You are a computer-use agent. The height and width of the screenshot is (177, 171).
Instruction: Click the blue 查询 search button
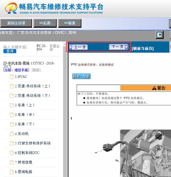click(x=10, y=51)
